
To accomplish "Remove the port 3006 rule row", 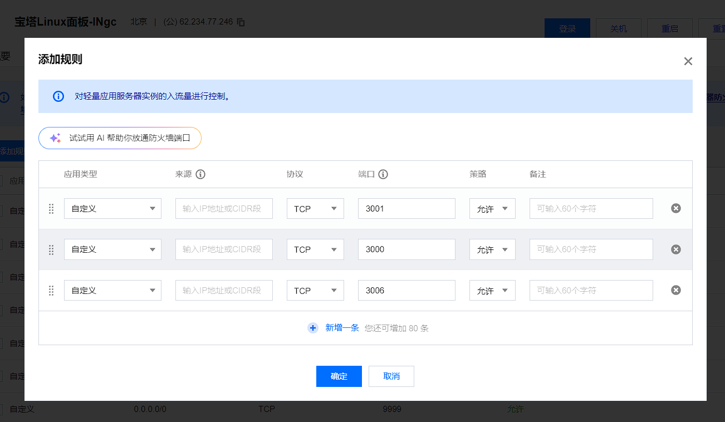I will click(x=675, y=290).
